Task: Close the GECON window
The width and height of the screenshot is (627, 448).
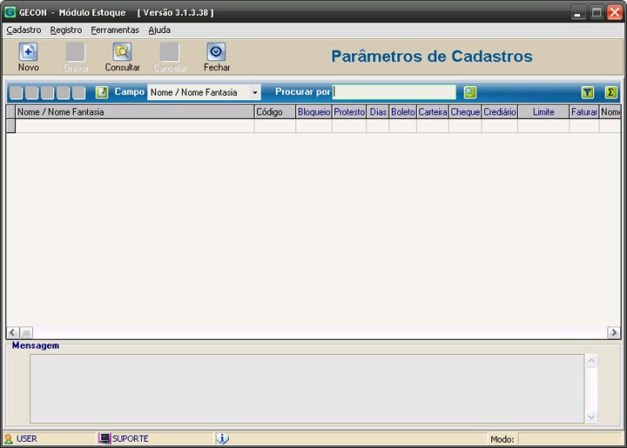Action: coord(615,12)
